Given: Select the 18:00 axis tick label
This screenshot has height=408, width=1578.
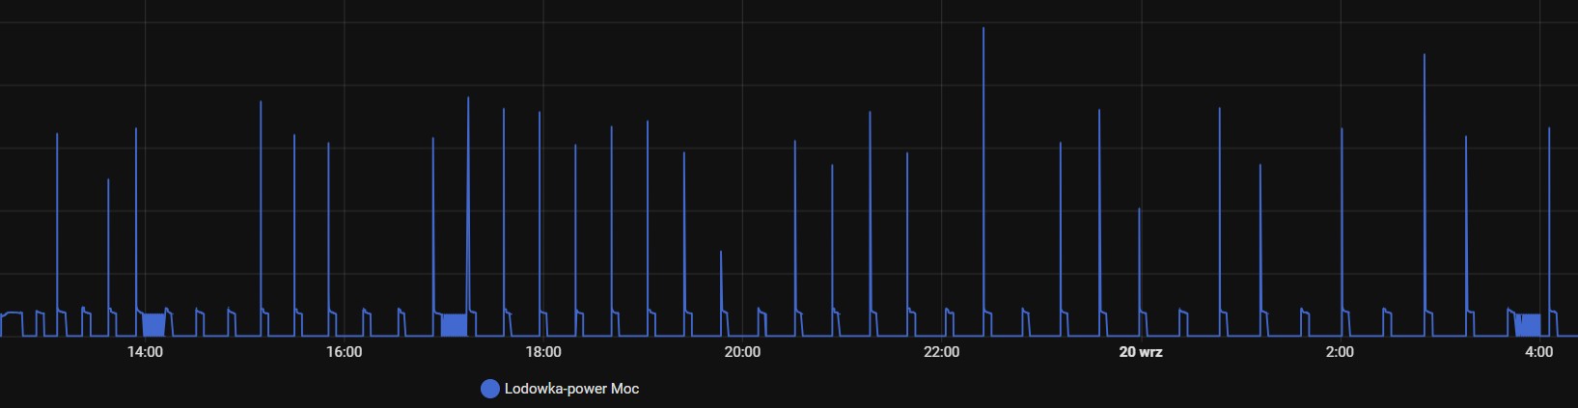Looking at the screenshot, I should (x=543, y=352).
